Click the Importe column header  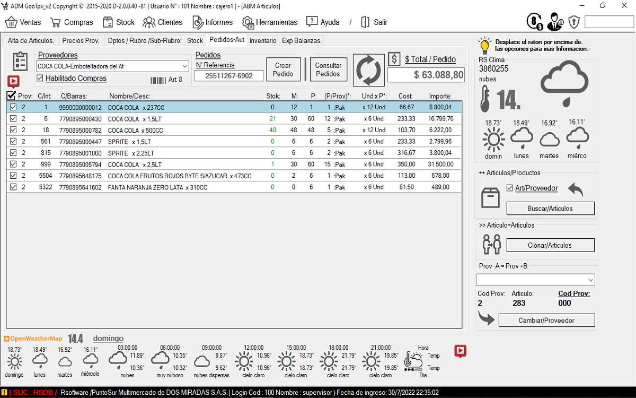pyautogui.click(x=440, y=96)
